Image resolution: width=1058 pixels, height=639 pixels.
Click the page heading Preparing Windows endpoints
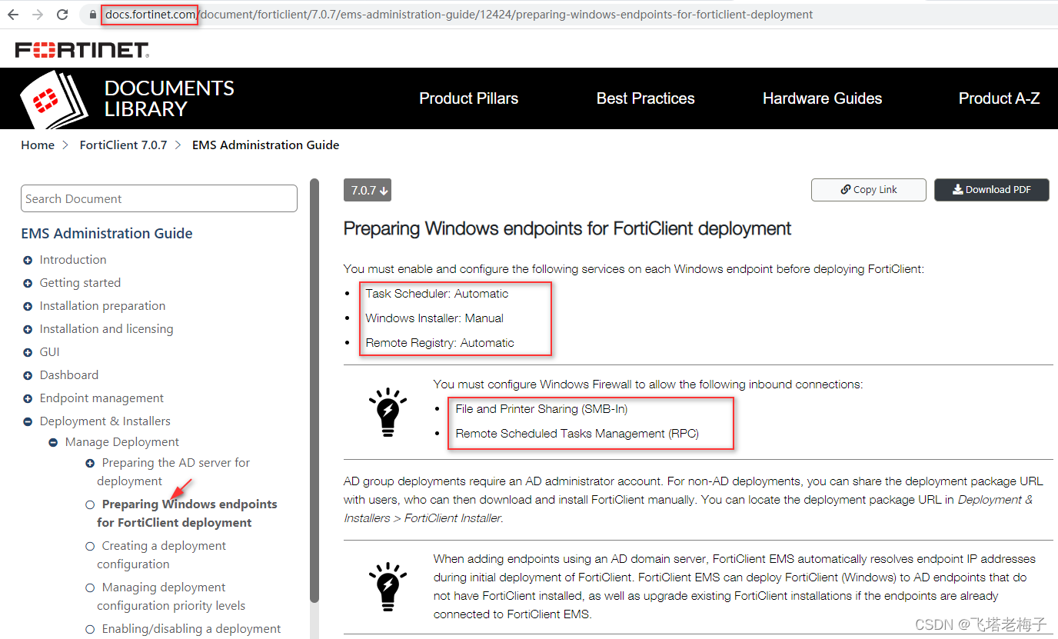point(567,228)
